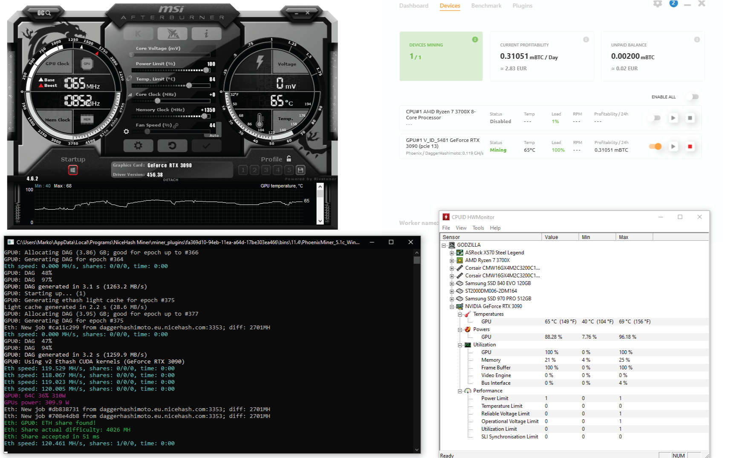
Task: Collapse the Utilization group
Action: 460,345
